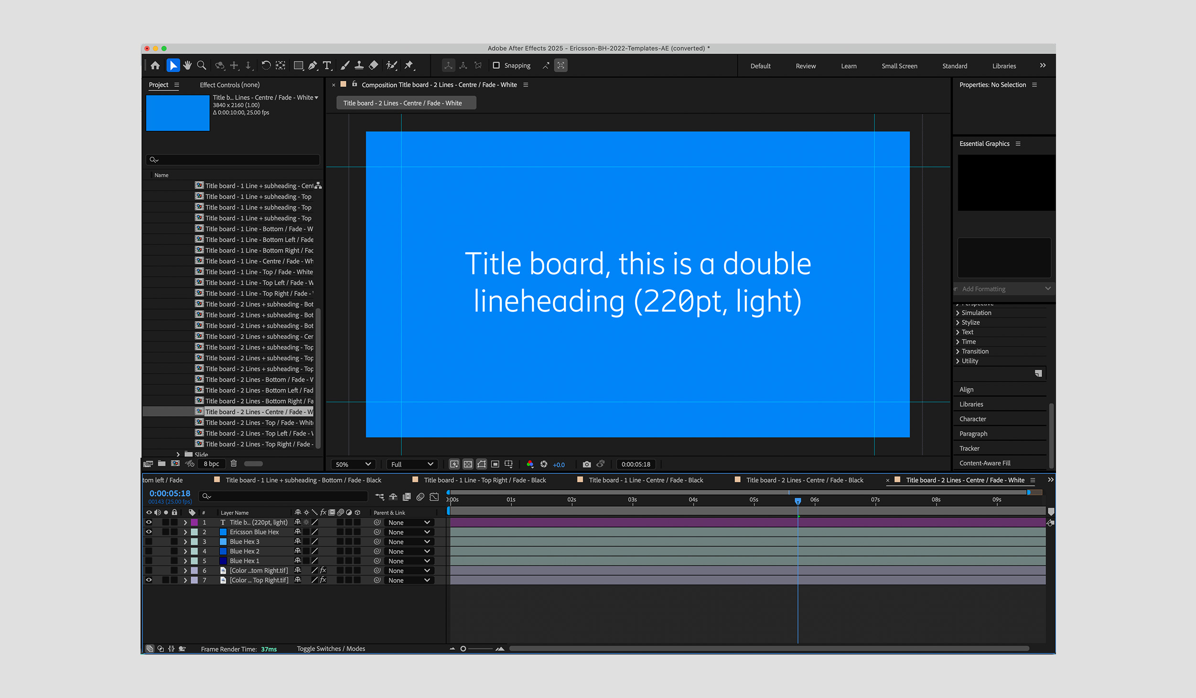The height and width of the screenshot is (698, 1196).
Task: Open the 50% magnification dropdown
Action: pyautogui.click(x=353, y=464)
